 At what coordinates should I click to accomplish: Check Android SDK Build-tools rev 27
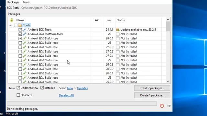[x=20, y=60]
